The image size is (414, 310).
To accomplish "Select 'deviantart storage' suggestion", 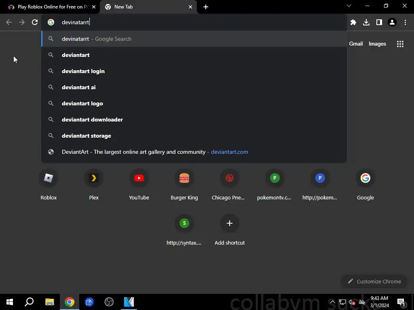I will click(x=194, y=136).
